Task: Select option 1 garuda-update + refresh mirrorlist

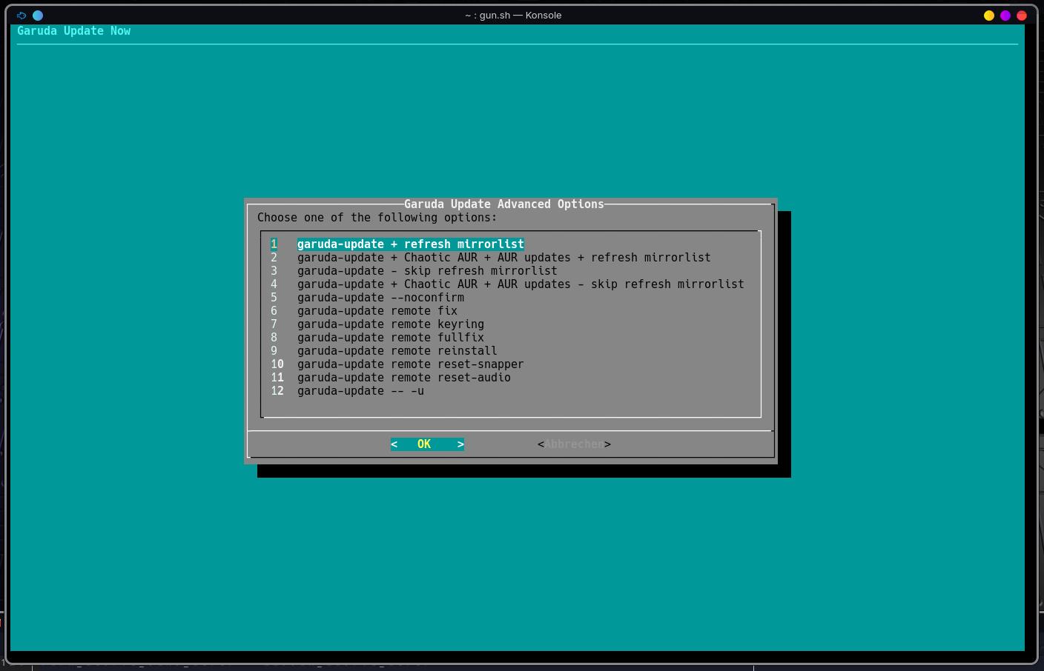Action: pyautogui.click(x=397, y=244)
